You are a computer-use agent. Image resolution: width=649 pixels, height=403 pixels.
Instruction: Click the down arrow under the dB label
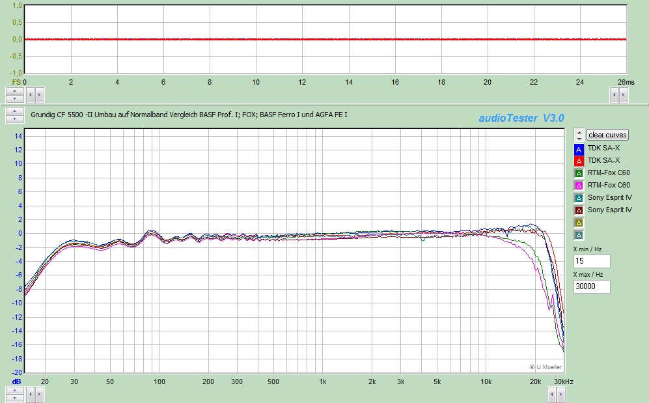pyautogui.click(x=14, y=396)
